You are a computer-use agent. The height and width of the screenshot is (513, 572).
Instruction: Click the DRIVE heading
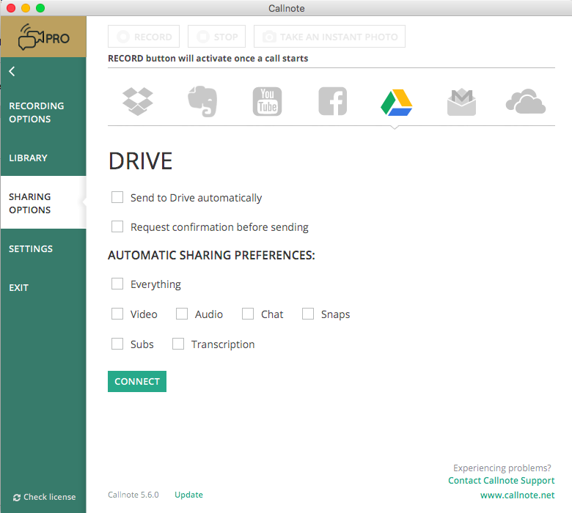pyautogui.click(x=141, y=160)
